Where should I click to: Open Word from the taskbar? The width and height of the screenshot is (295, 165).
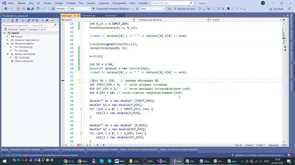tap(120, 161)
